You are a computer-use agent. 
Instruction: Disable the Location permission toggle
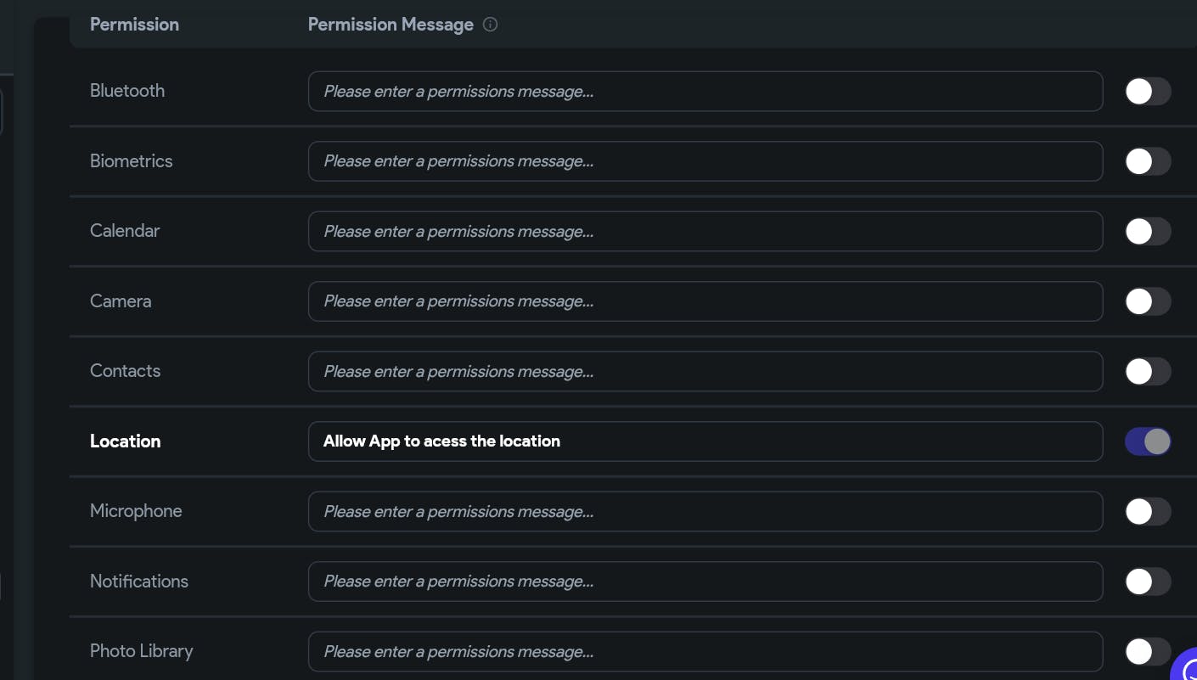(1148, 441)
